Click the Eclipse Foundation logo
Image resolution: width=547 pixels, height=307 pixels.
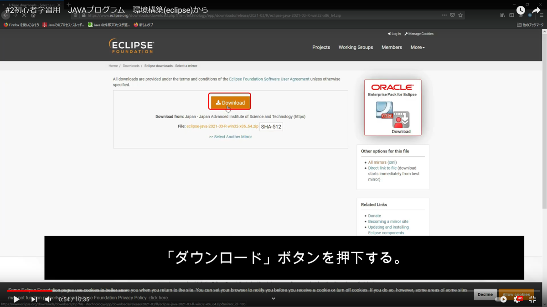point(131,46)
